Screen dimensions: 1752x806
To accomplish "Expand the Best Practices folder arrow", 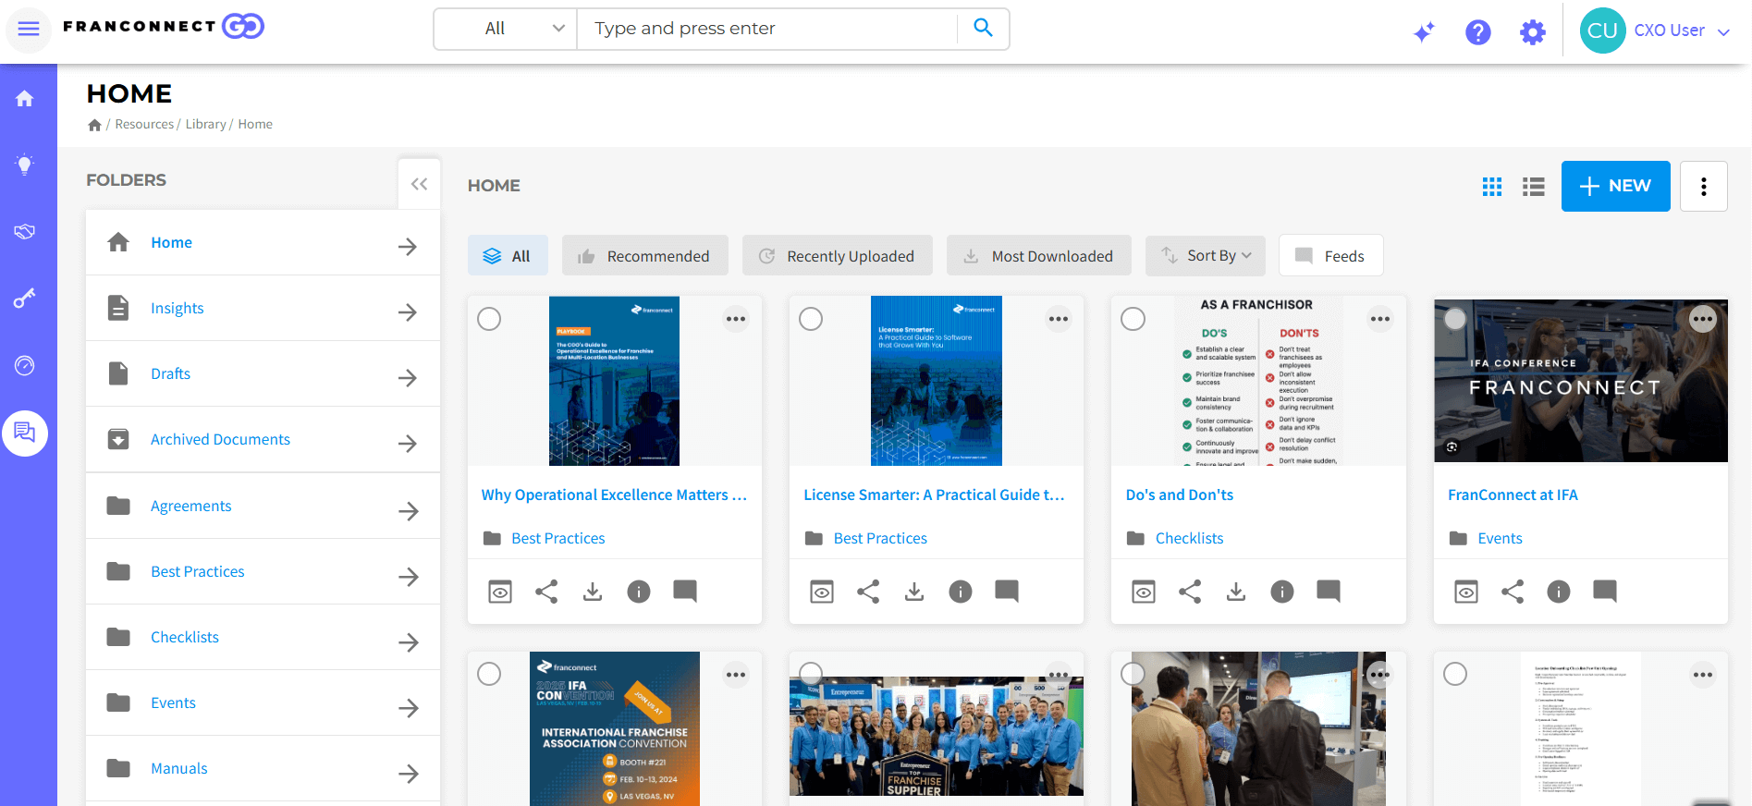I will [x=408, y=577].
